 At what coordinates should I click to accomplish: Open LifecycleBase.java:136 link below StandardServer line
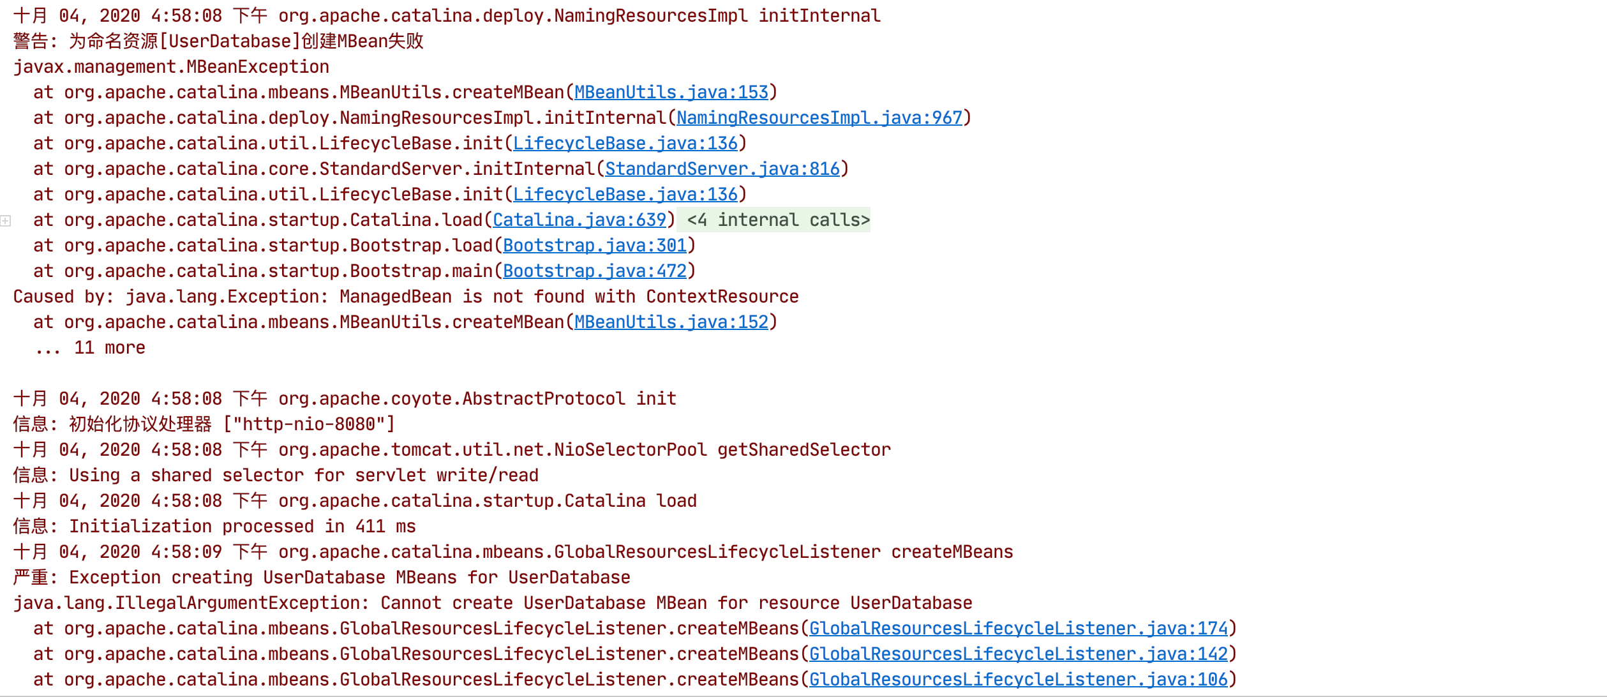[x=625, y=195]
